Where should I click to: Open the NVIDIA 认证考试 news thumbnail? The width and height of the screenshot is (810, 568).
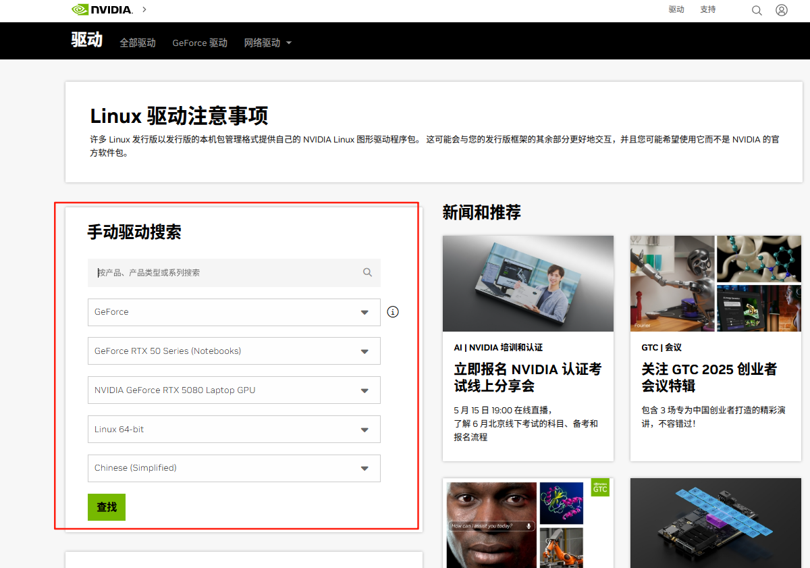pyautogui.click(x=528, y=284)
